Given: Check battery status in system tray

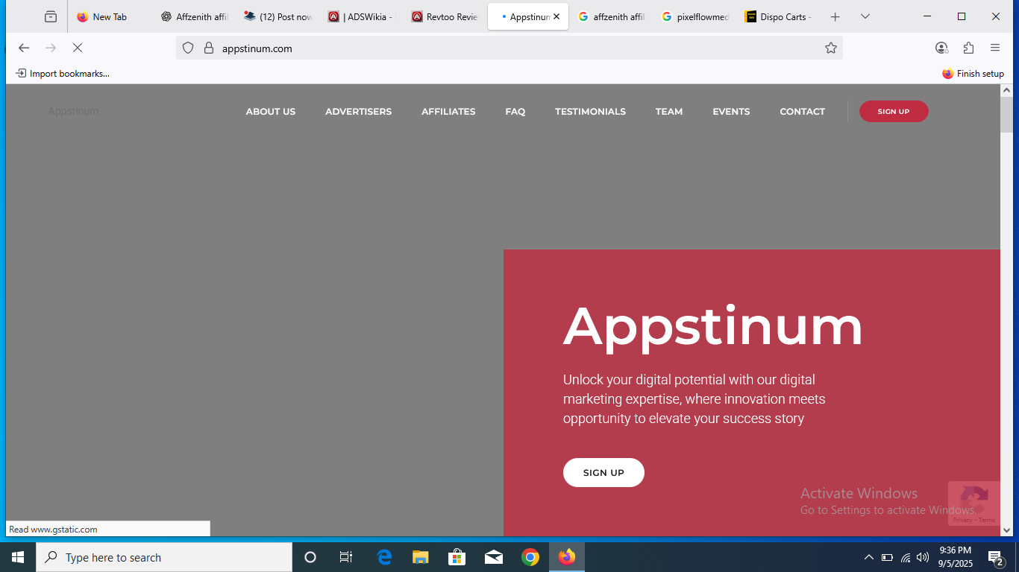Looking at the screenshot, I should [x=887, y=557].
